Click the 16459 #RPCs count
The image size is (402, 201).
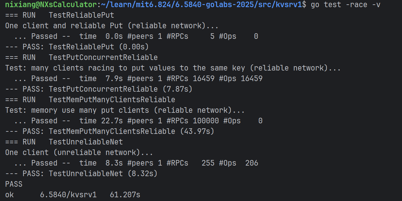click(x=204, y=79)
